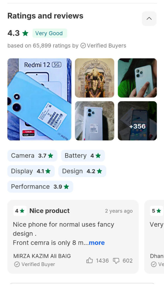164x285 pixels.
Task: Select the Design 4.2 rating chip
Action: (82, 171)
